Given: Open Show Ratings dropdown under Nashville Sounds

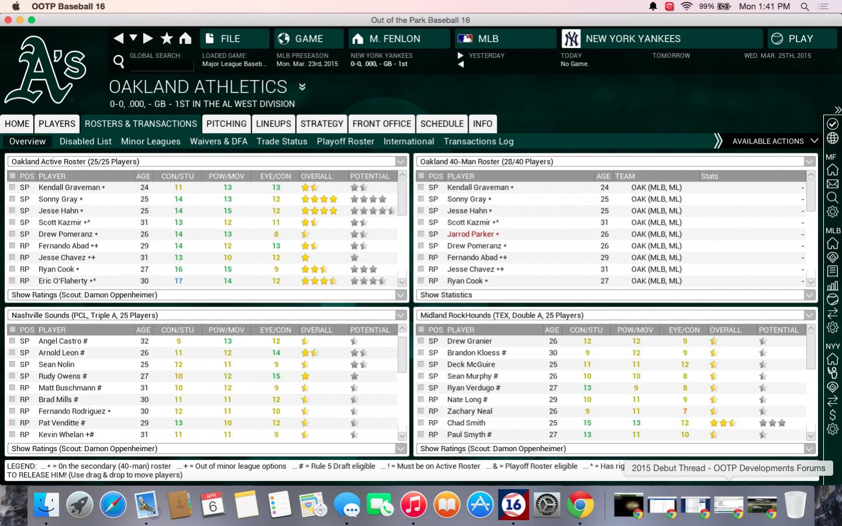Looking at the screenshot, I should (x=207, y=449).
